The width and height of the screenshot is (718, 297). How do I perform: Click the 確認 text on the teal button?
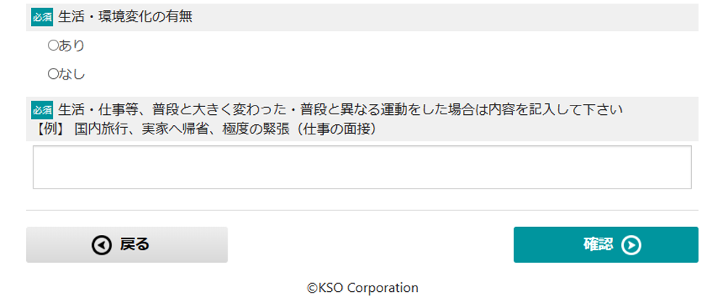(x=598, y=245)
